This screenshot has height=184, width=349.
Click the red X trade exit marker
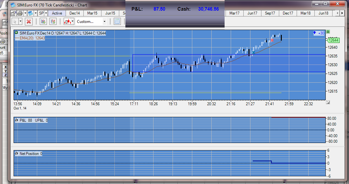coord(272,40)
